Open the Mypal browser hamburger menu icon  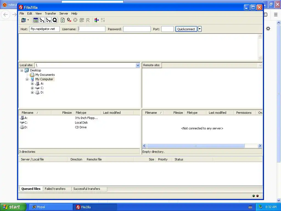click(x=276, y=15)
